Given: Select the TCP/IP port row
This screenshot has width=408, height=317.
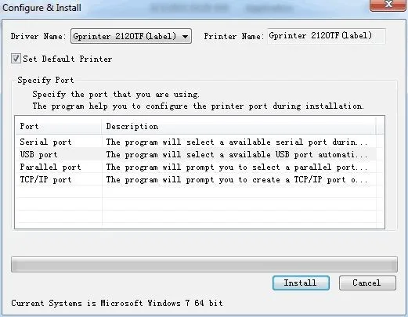Looking at the screenshot, I should (x=196, y=179).
